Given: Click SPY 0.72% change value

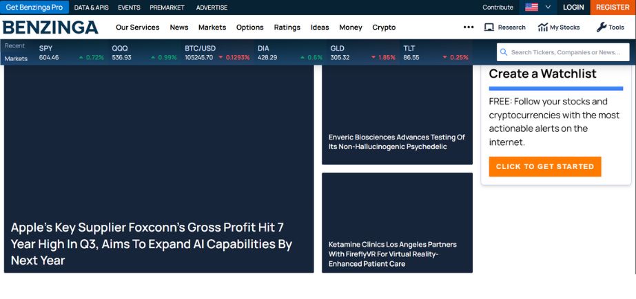Looking at the screenshot, I should (x=95, y=58).
